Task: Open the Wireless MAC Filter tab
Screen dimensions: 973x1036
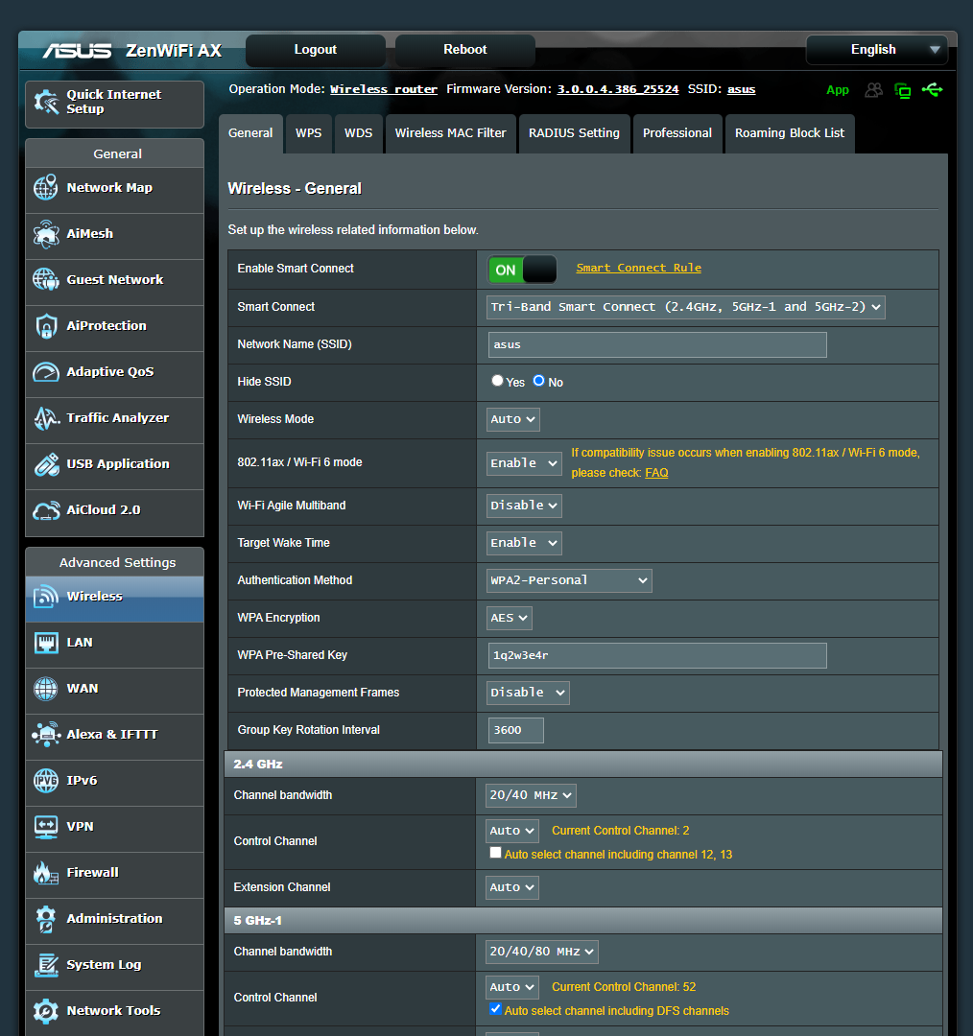Action: click(450, 133)
